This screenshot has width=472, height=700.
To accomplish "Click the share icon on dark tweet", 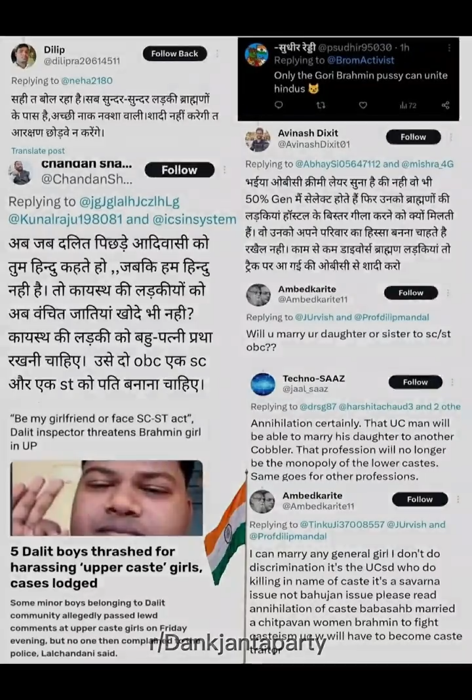I will point(445,106).
